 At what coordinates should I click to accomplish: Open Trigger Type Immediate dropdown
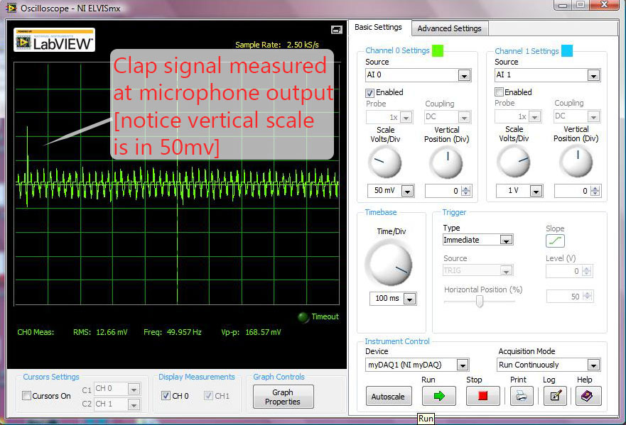click(x=506, y=240)
